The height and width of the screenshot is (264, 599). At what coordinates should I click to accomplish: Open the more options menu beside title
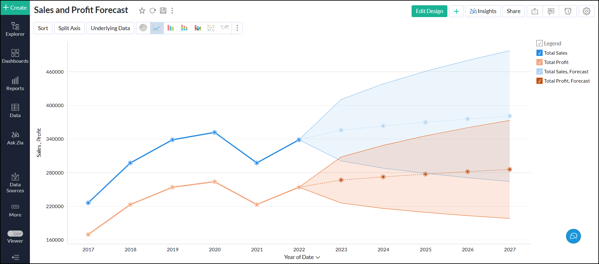tap(172, 11)
